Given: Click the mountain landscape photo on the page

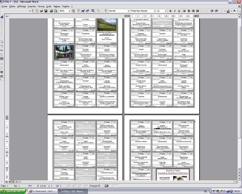Looking at the screenshot, I should pos(107,24).
